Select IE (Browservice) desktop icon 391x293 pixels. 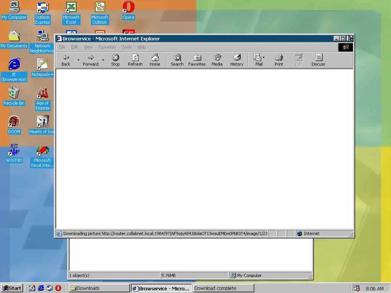click(x=14, y=70)
